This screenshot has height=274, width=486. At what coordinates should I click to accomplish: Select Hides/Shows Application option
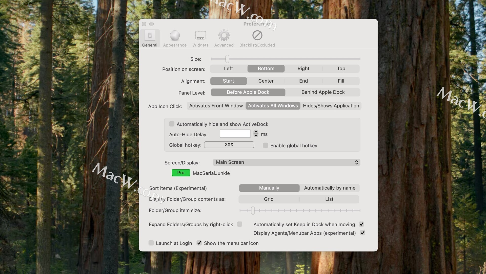331,106
